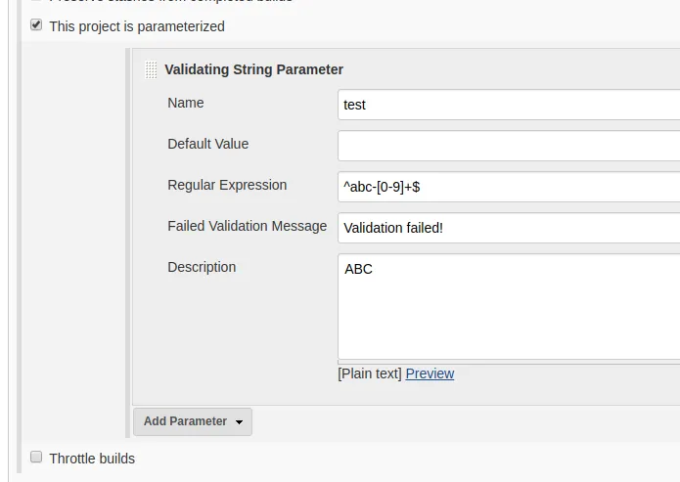Click the 'Failed Validation Message' label
The width and height of the screenshot is (680, 482).
pyautogui.click(x=247, y=226)
